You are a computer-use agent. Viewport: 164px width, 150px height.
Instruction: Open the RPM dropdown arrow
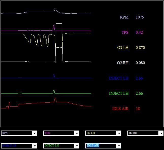point(34,133)
